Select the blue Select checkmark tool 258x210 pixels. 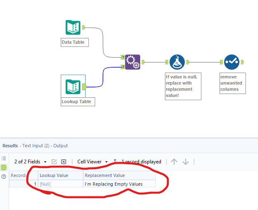coord(232,62)
